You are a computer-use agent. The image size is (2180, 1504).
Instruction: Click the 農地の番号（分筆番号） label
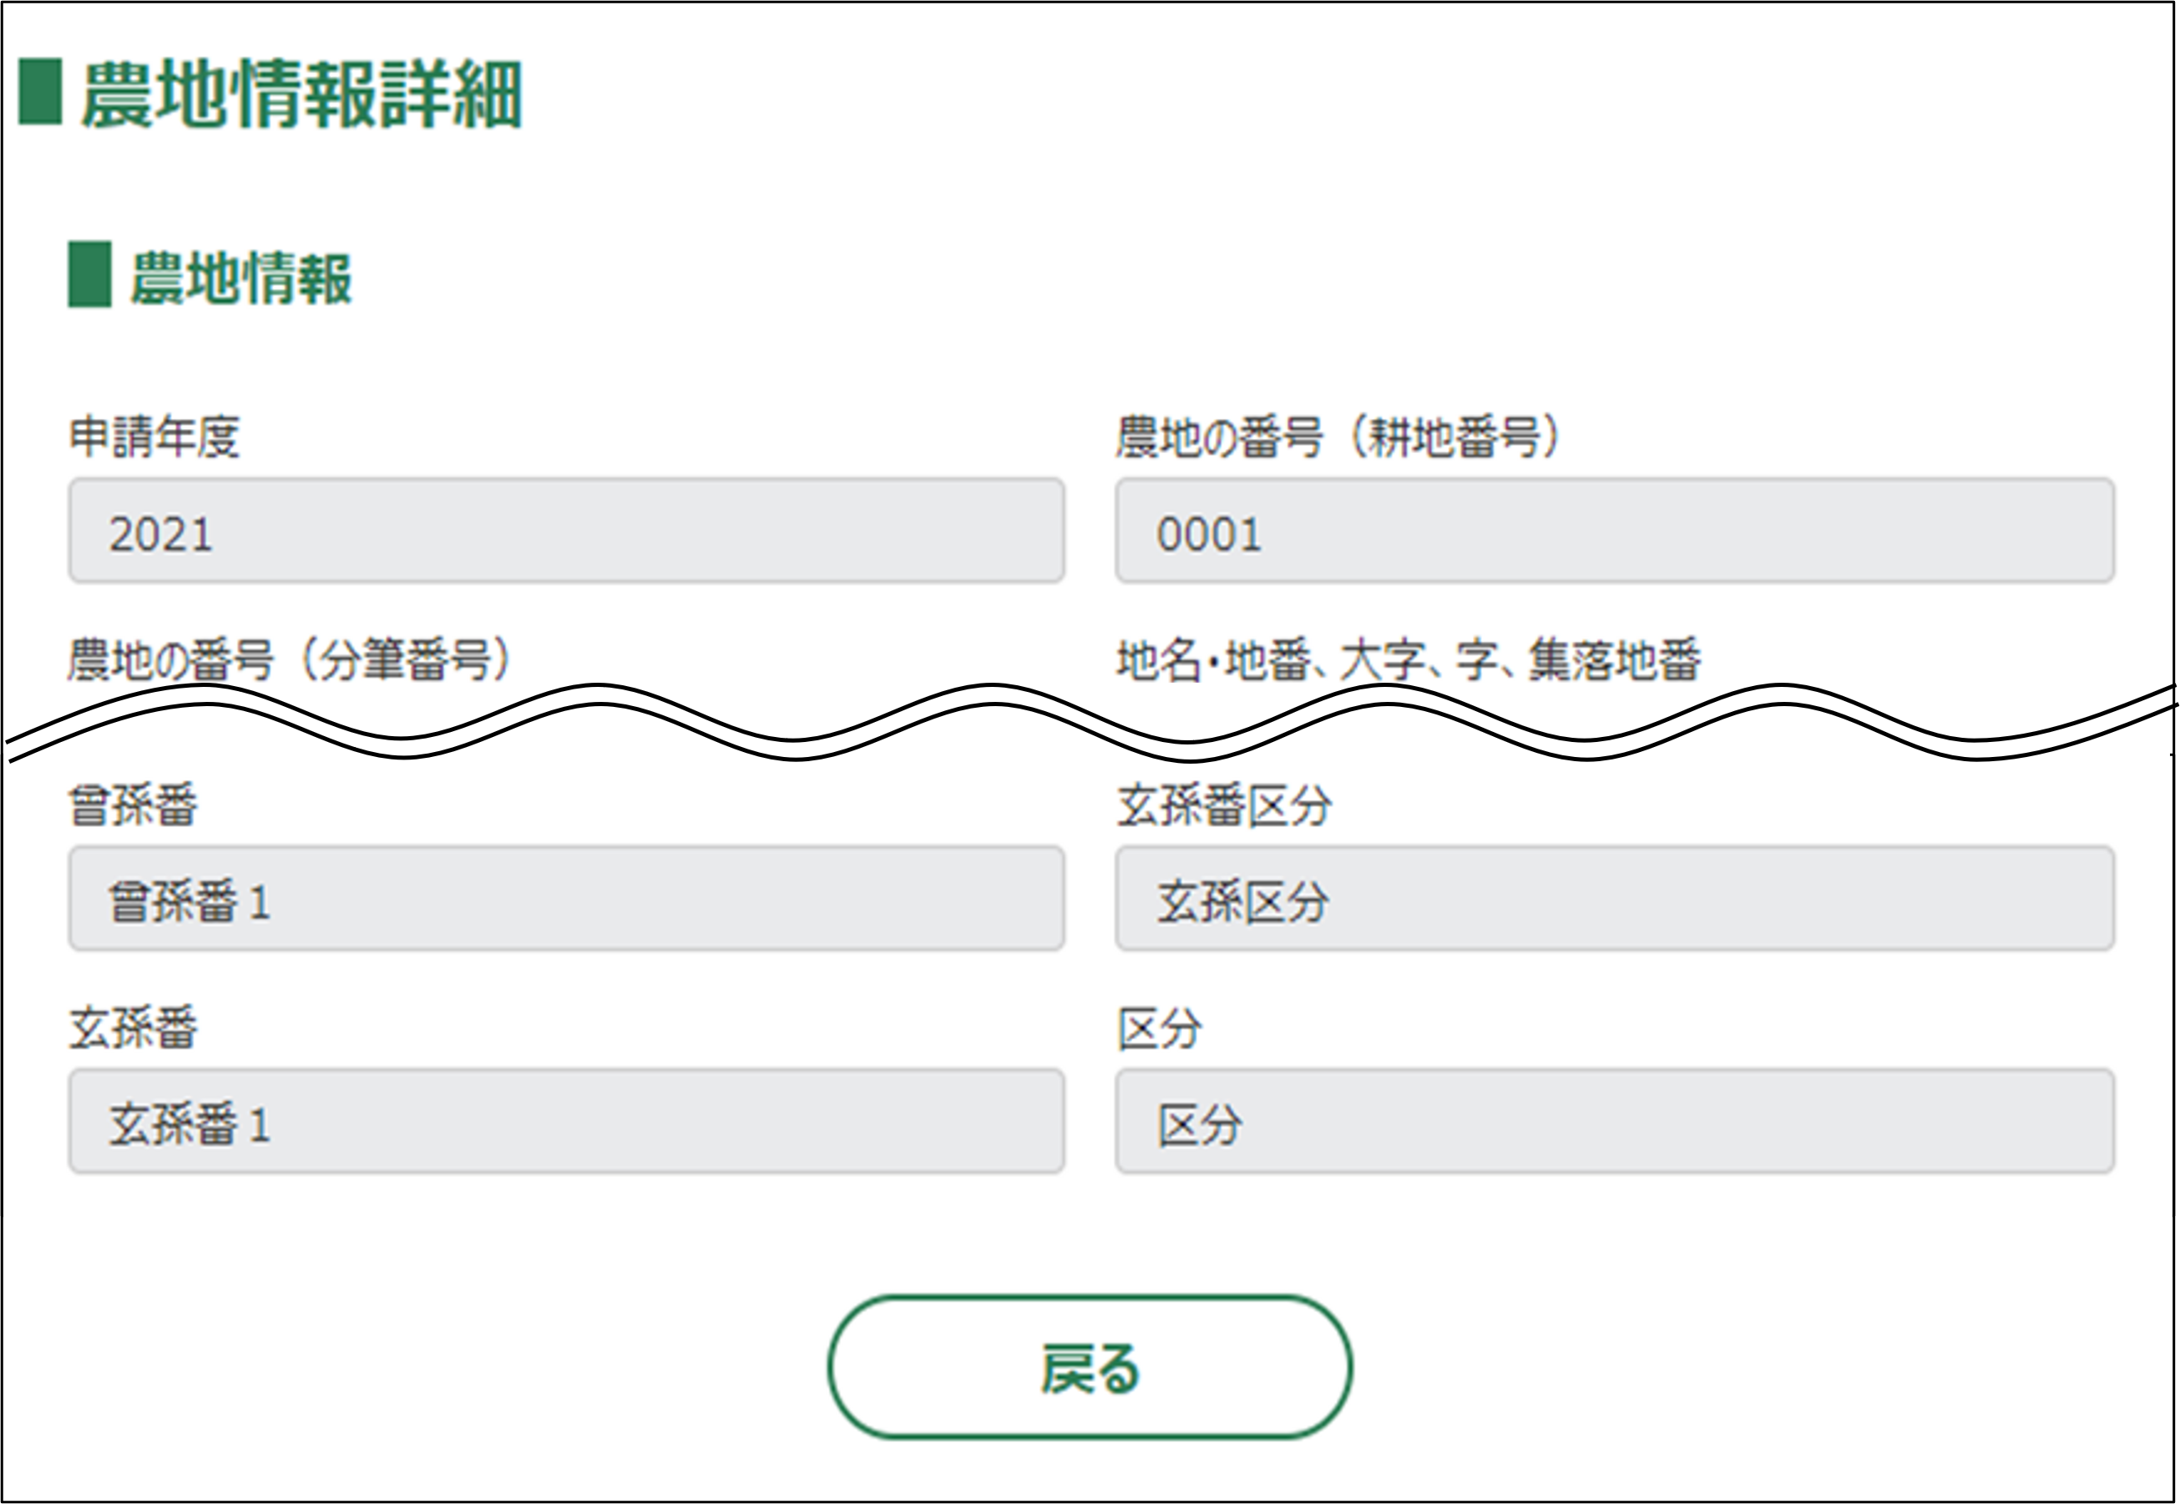click(x=290, y=659)
